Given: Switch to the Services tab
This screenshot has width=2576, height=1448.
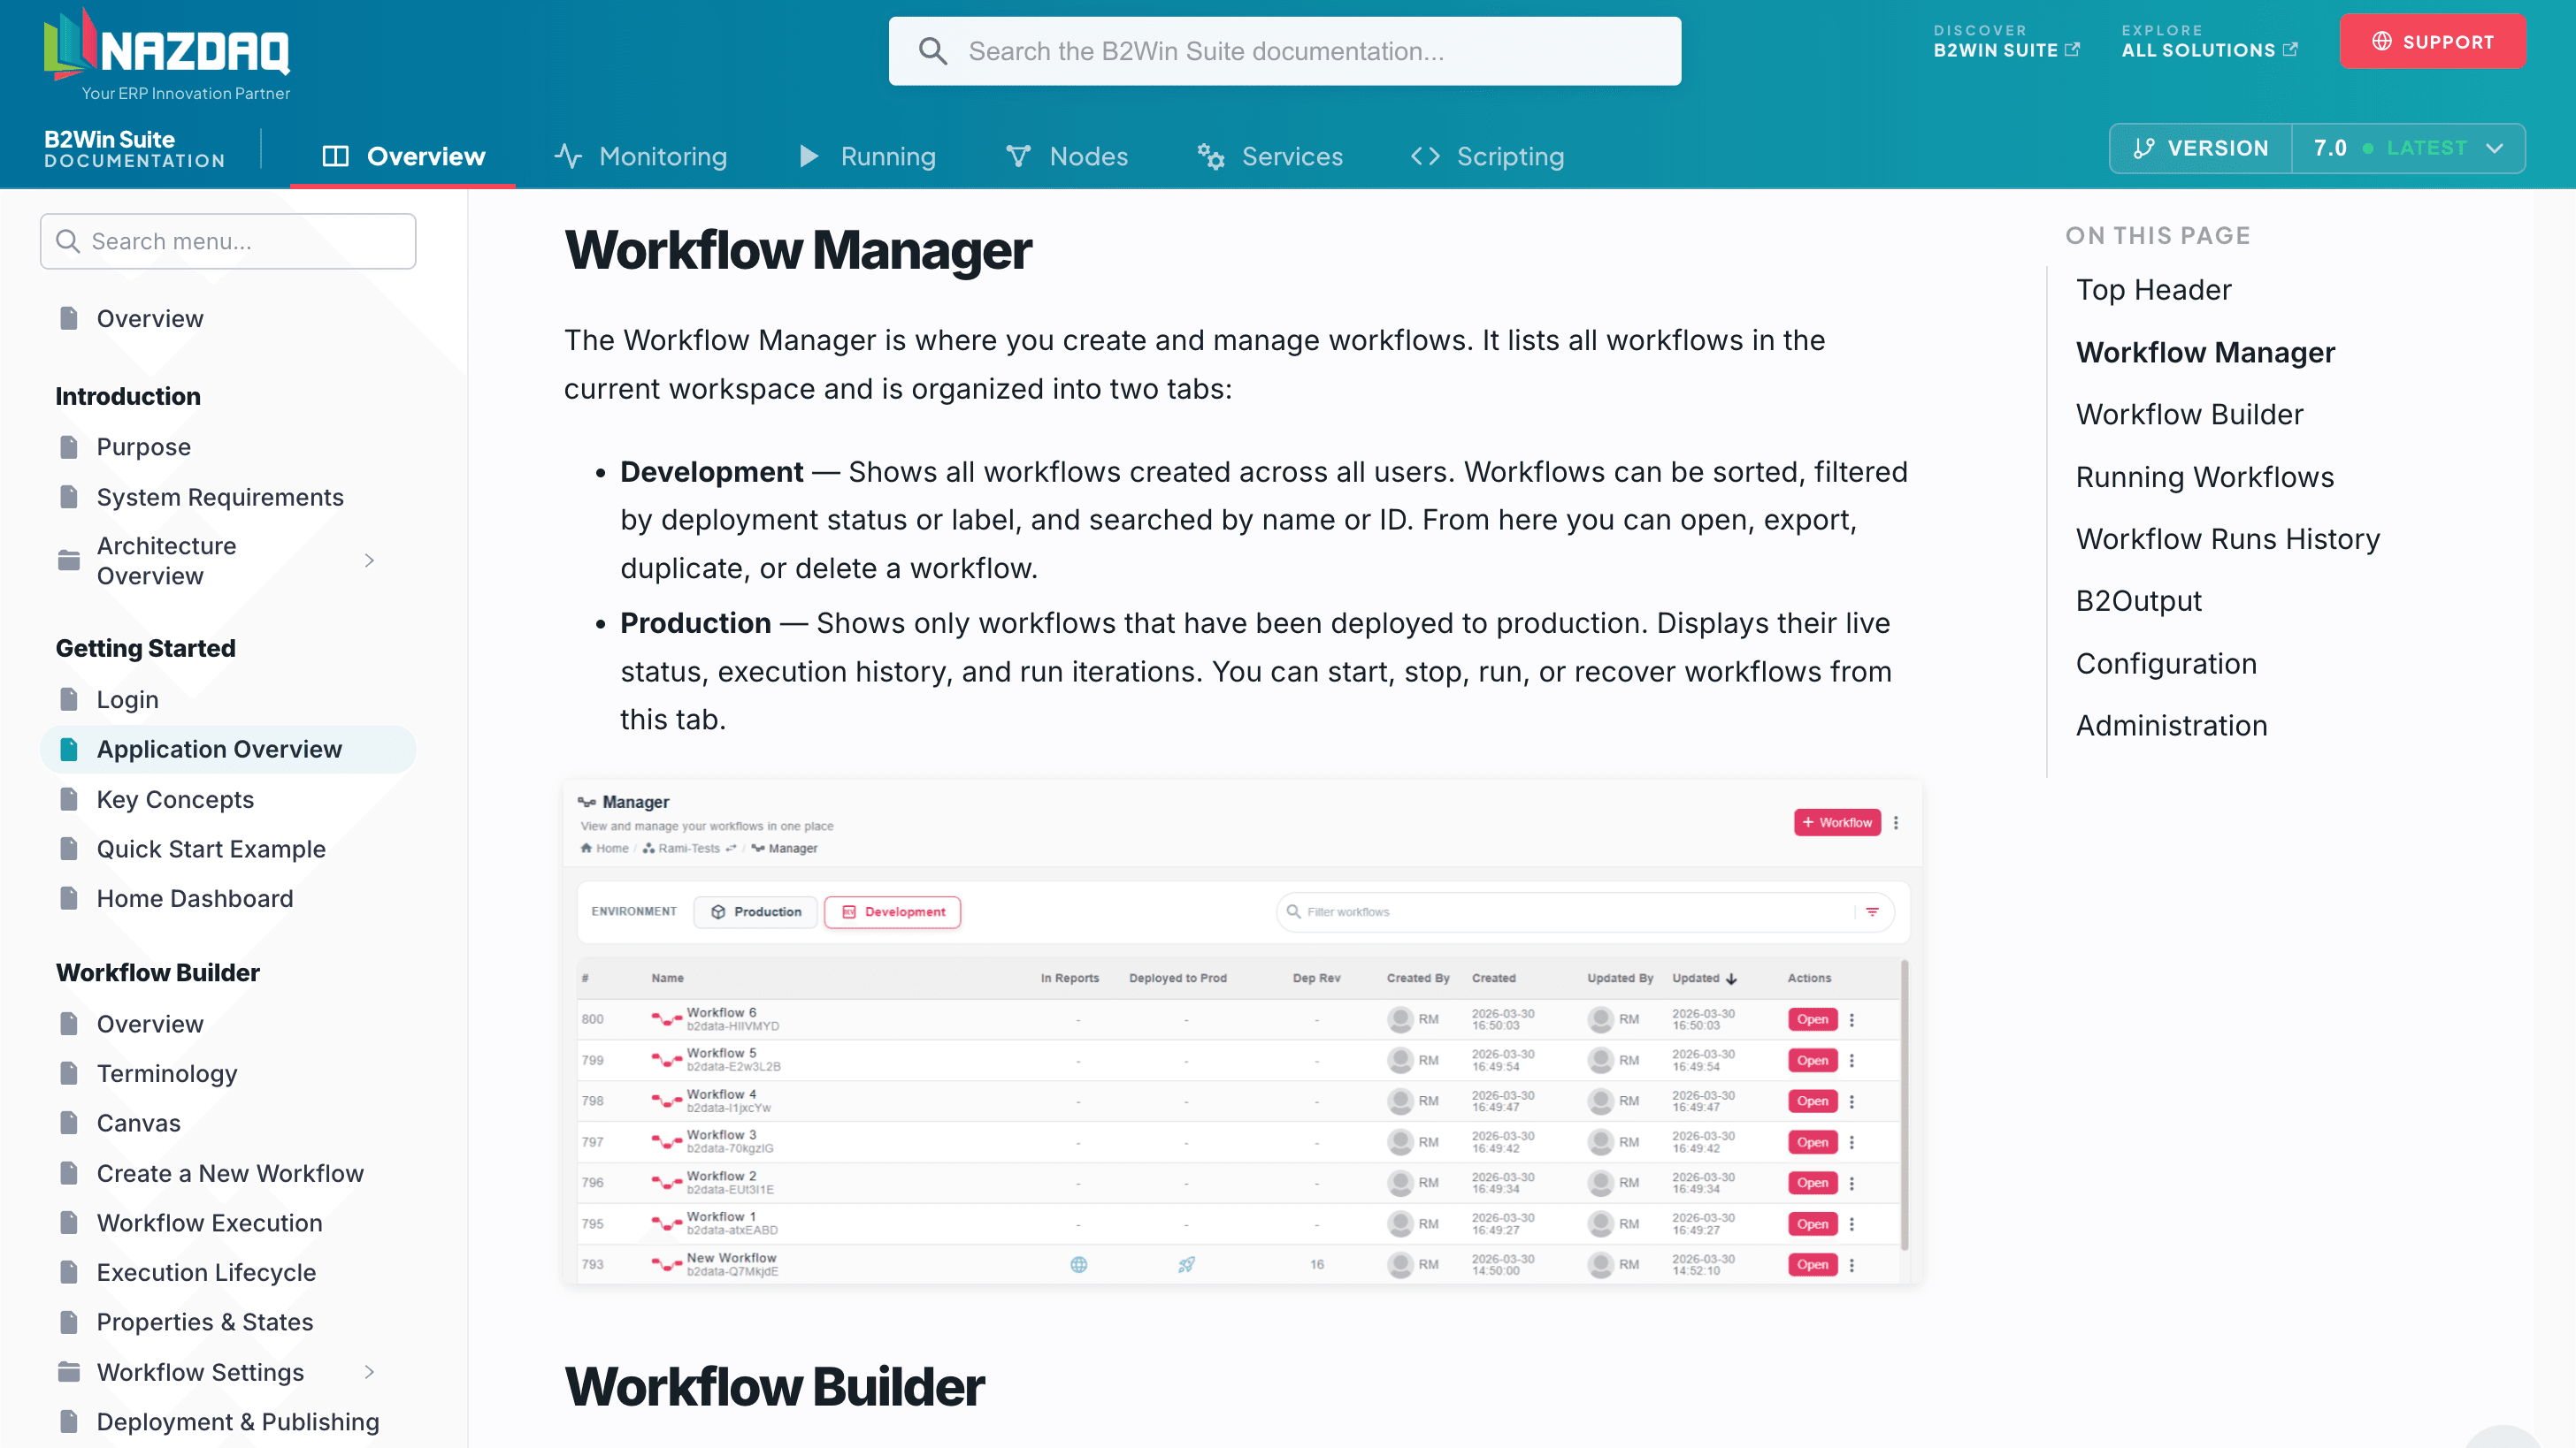Looking at the screenshot, I should 1270,156.
